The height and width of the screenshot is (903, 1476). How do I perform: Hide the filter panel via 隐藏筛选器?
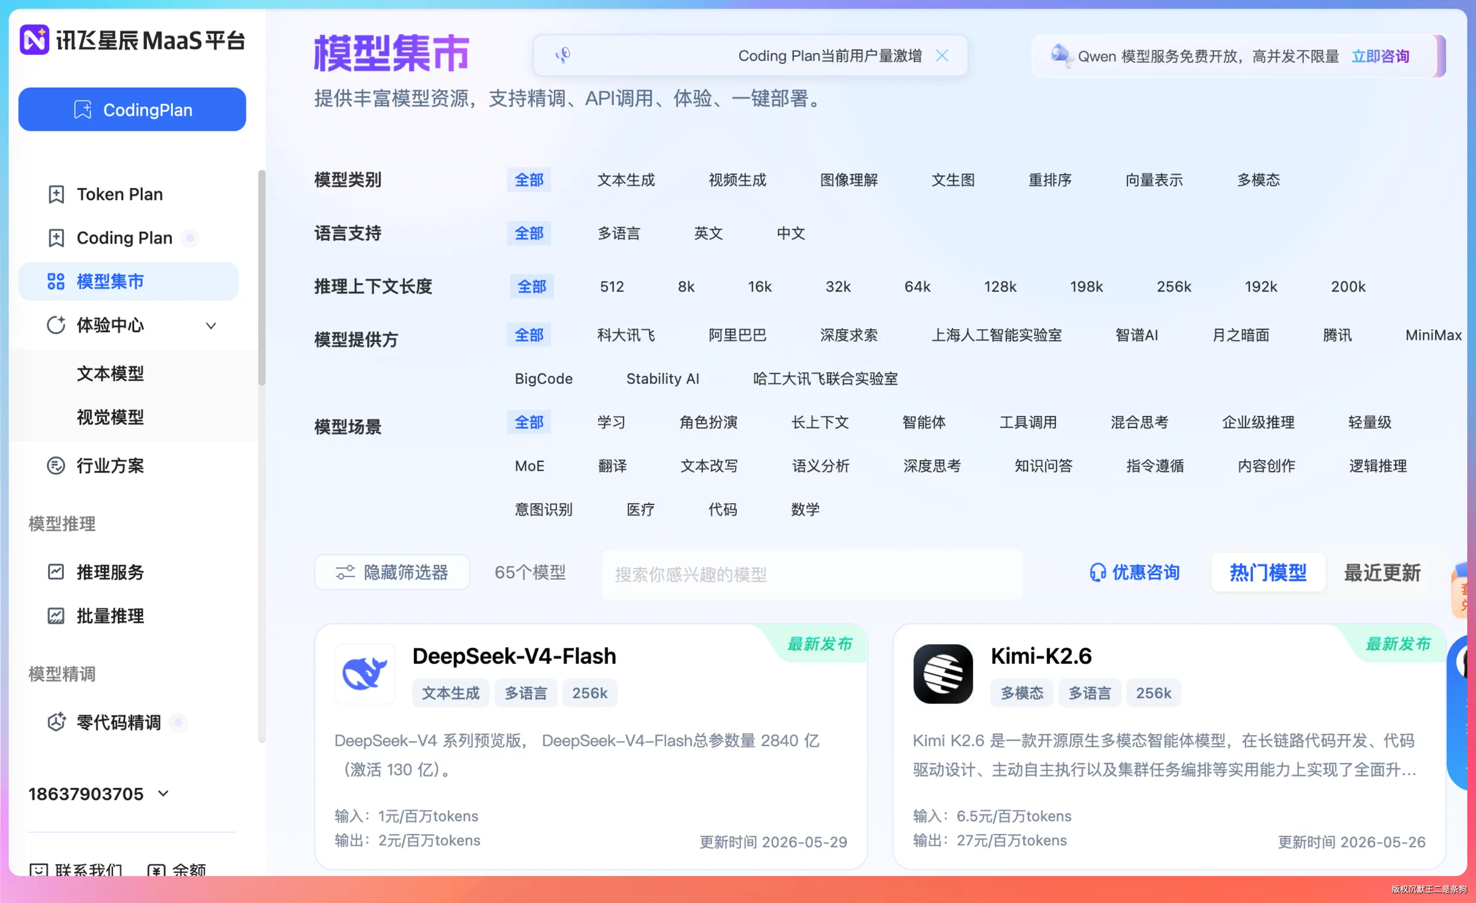[392, 572]
